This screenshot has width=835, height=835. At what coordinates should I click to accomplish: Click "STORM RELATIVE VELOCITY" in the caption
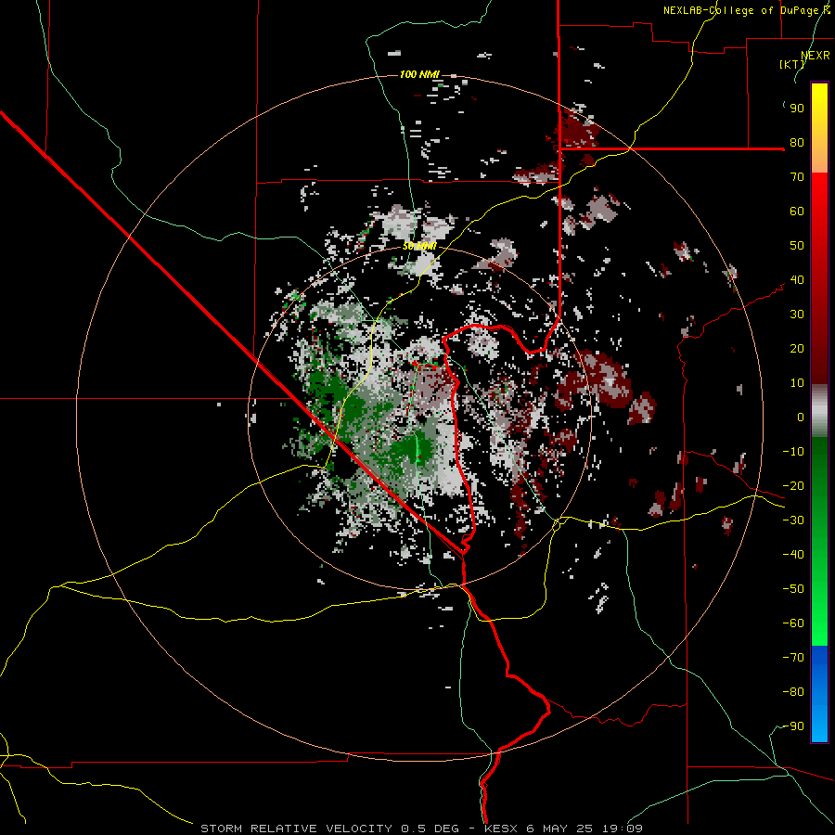pyautogui.click(x=298, y=829)
